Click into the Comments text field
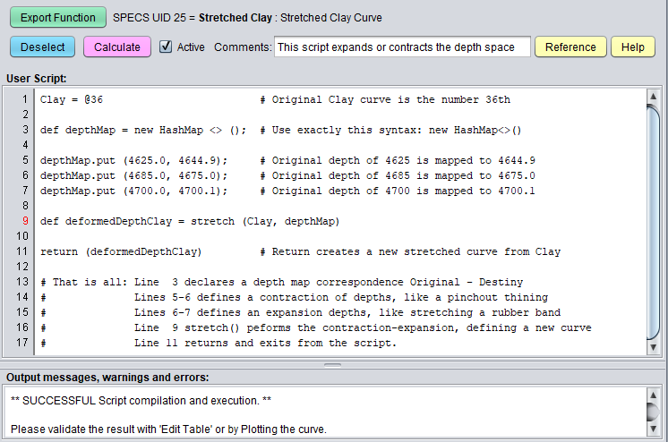This screenshot has width=668, height=442. tap(401, 47)
